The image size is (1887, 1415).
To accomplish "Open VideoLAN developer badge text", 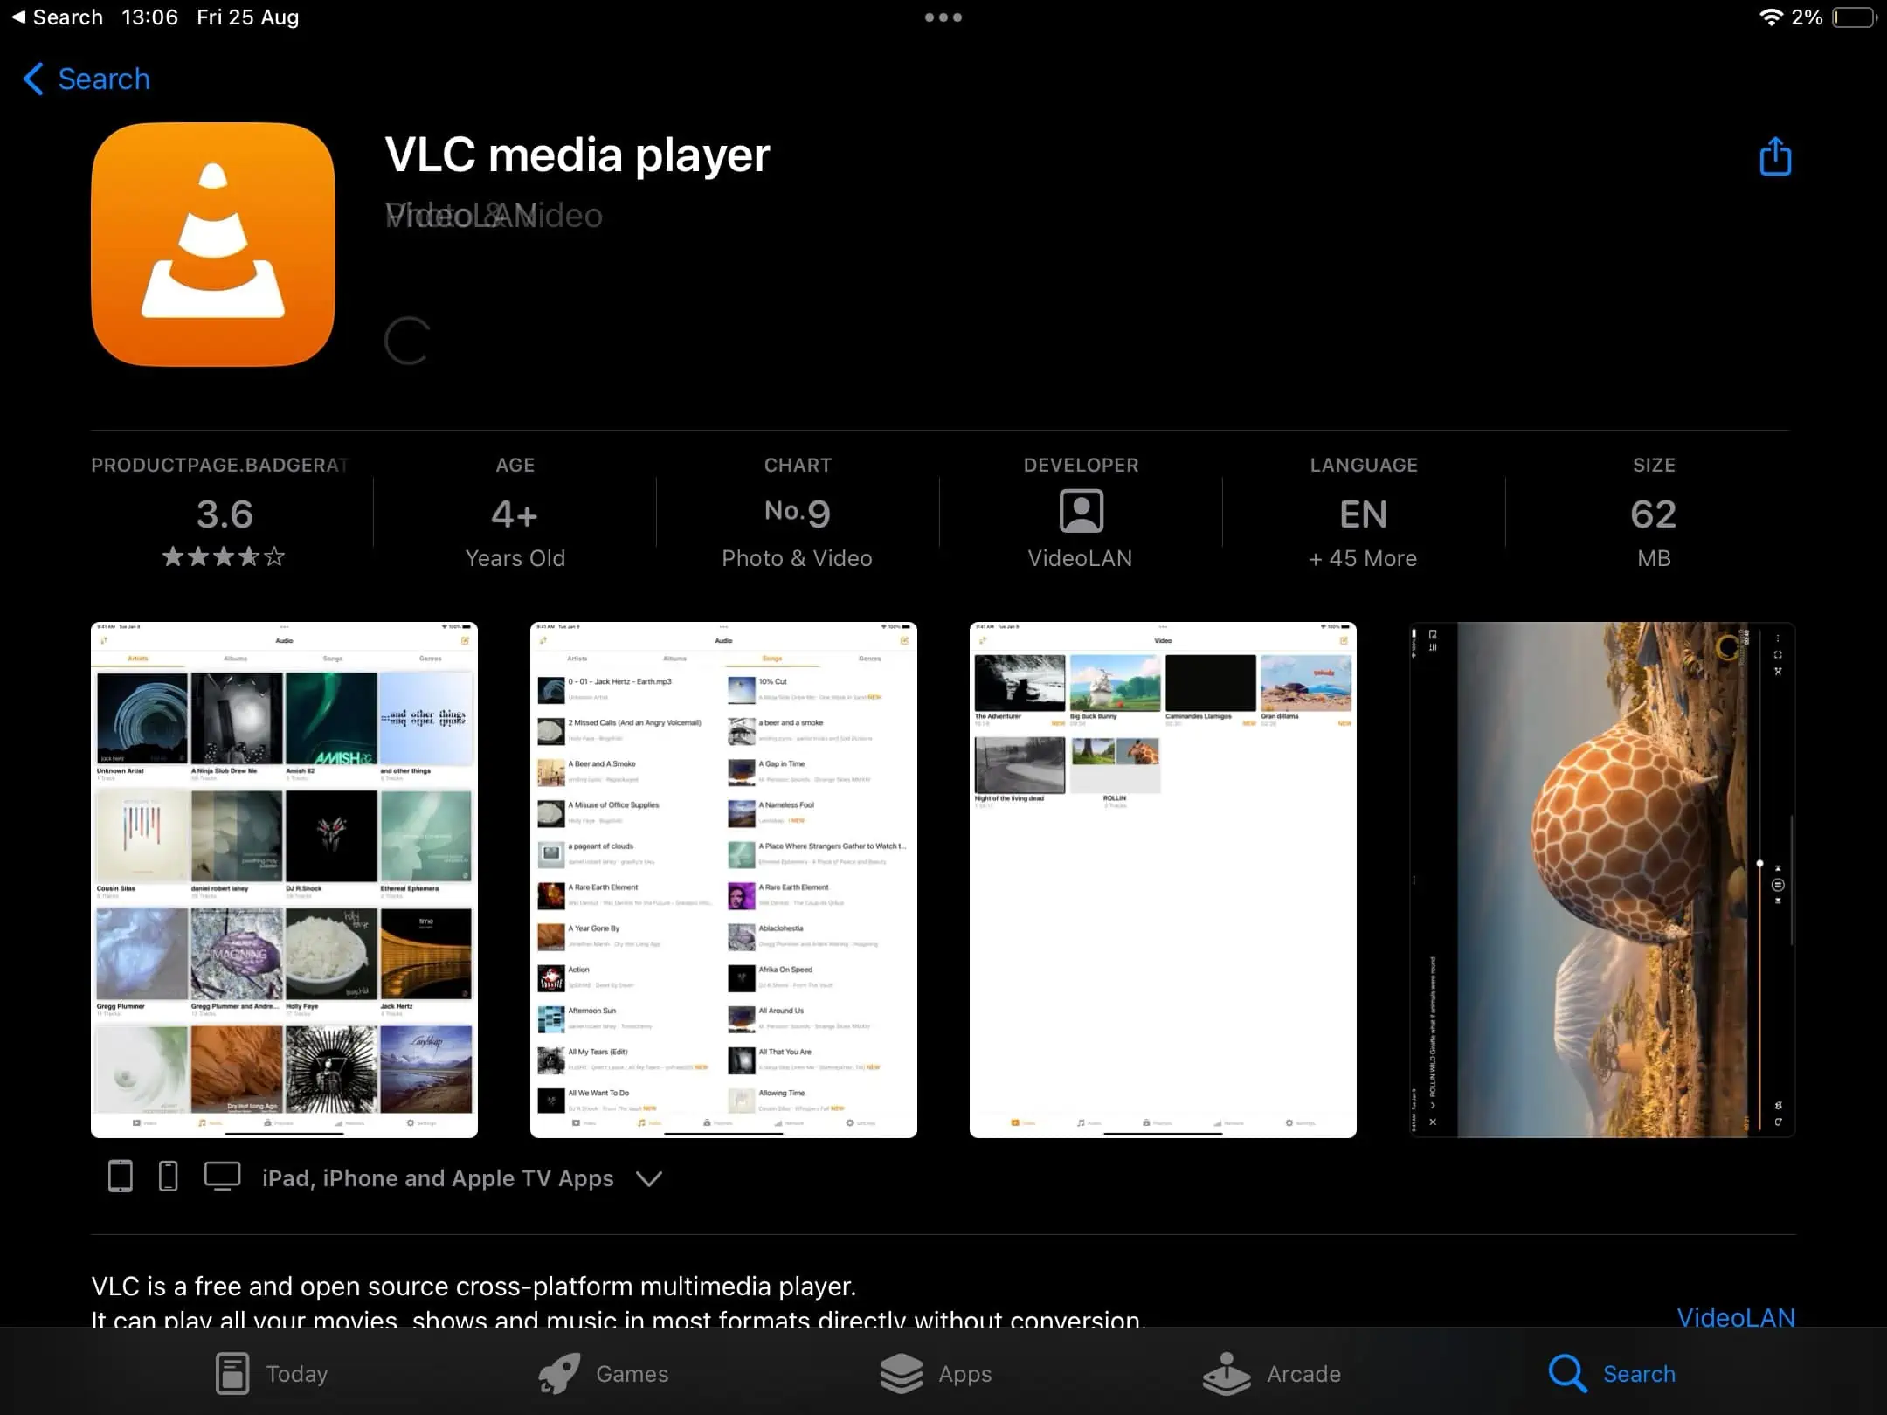I will click(x=1080, y=558).
